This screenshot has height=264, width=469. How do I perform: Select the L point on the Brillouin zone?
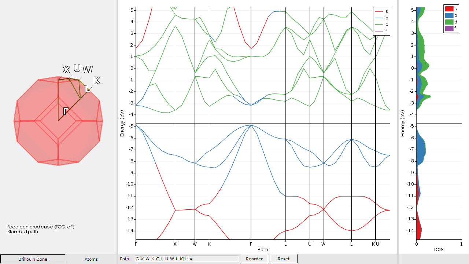click(88, 89)
